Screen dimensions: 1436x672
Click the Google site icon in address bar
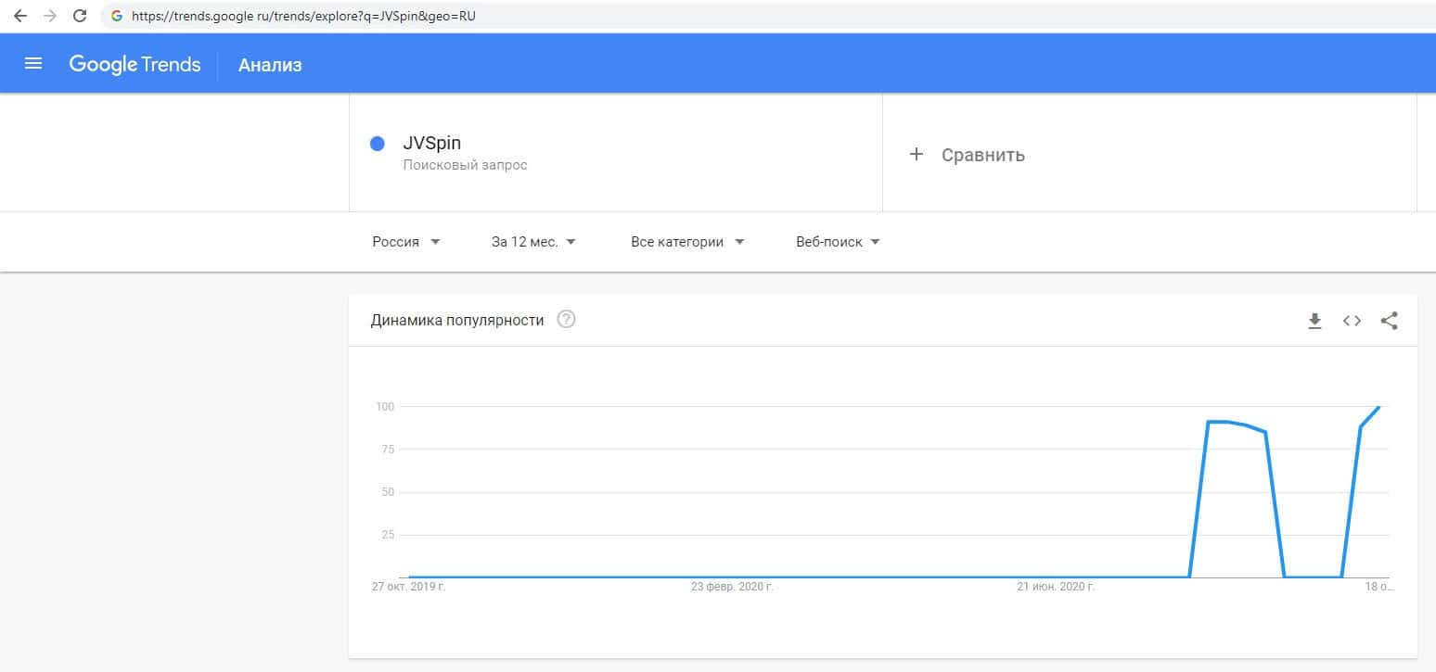coord(117,16)
